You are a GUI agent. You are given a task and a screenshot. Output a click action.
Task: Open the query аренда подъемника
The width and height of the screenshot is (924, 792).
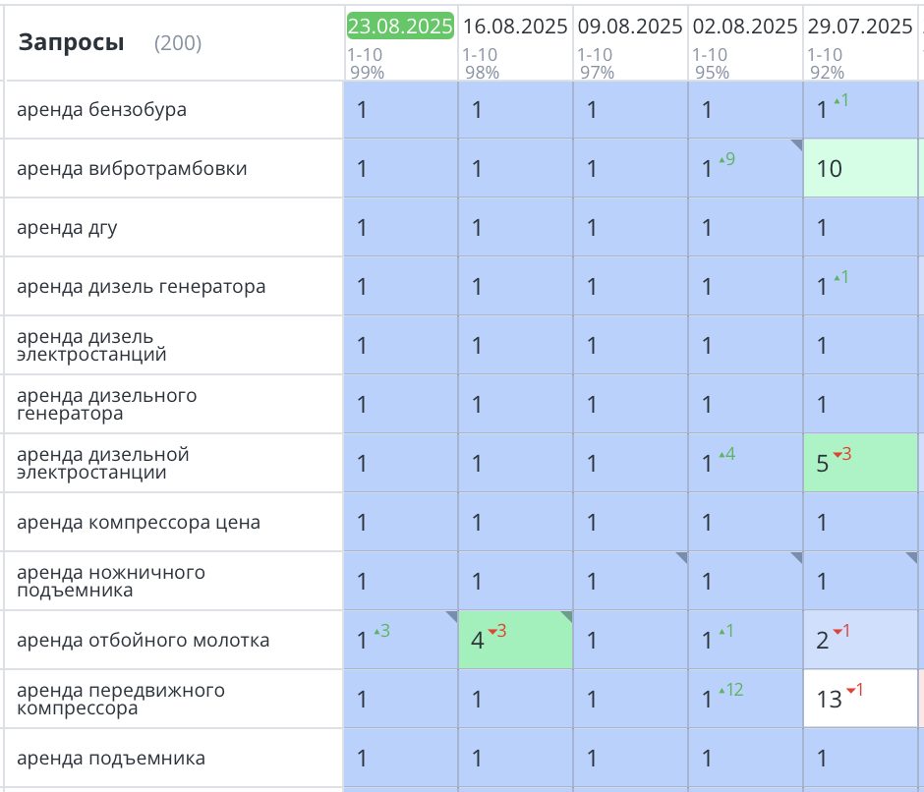point(96,758)
